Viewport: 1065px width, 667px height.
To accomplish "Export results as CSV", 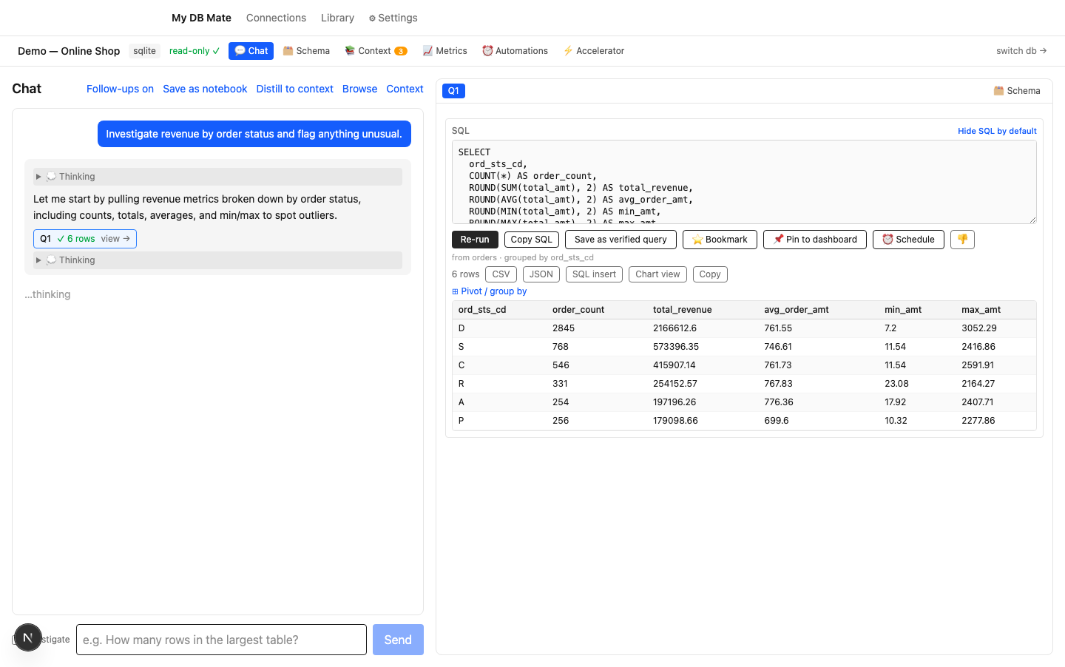I will pos(501,274).
